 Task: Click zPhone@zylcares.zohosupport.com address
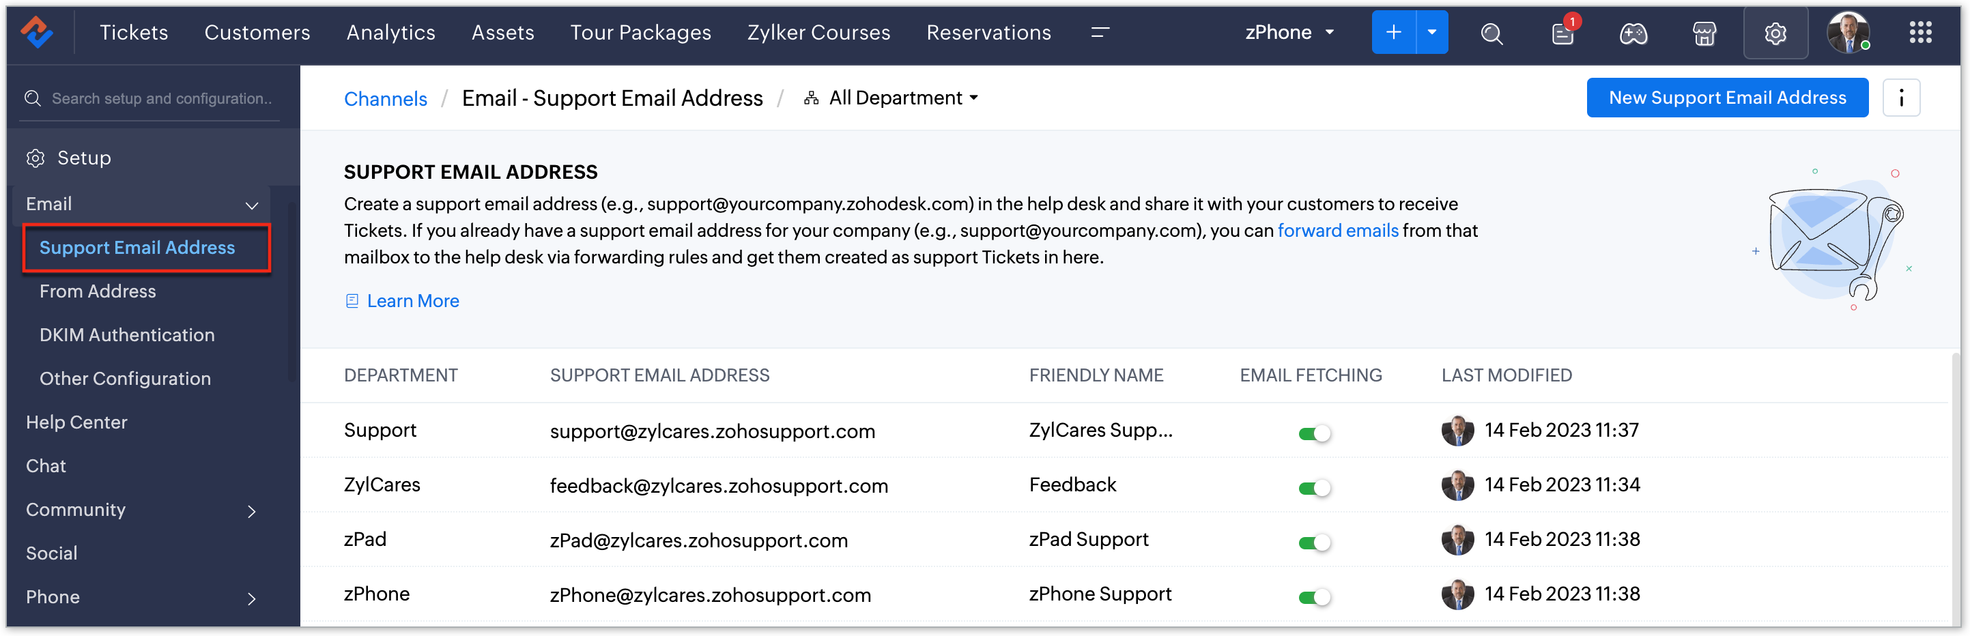click(711, 595)
